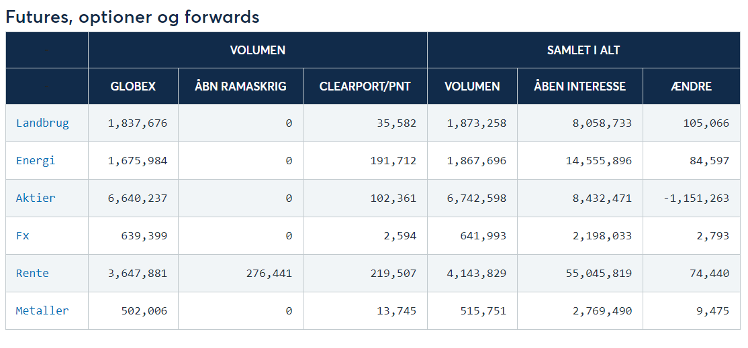748x348 pixels.
Task: Open the Metaller link
Action: point(42,311)
